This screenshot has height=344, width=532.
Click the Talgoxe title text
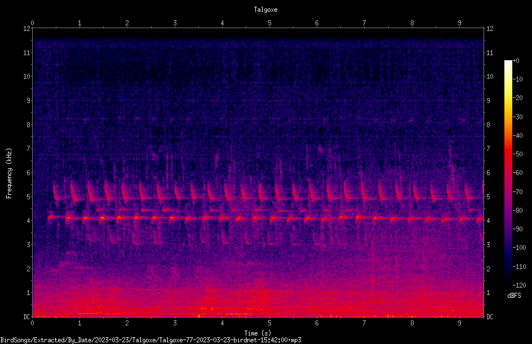(265, 10)
